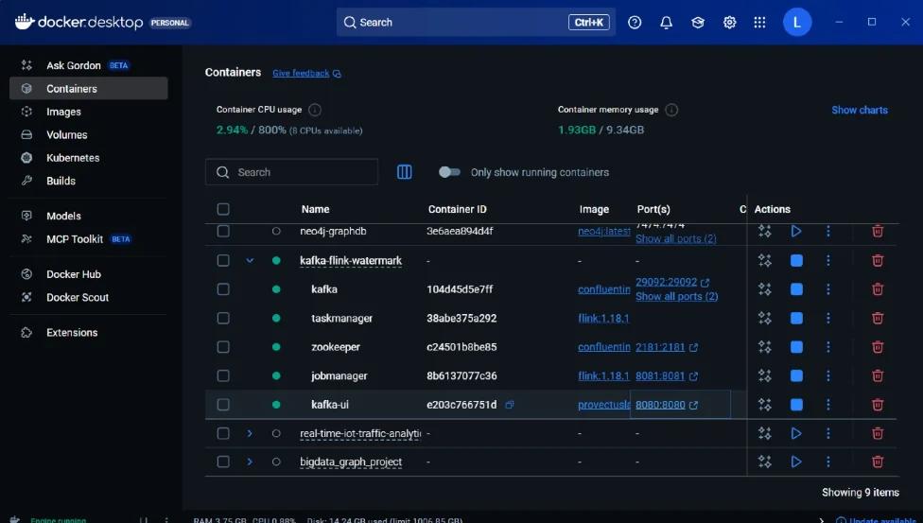Tick the zookeeper row checkbox
The image size is (923, 523).
point(223,347)
